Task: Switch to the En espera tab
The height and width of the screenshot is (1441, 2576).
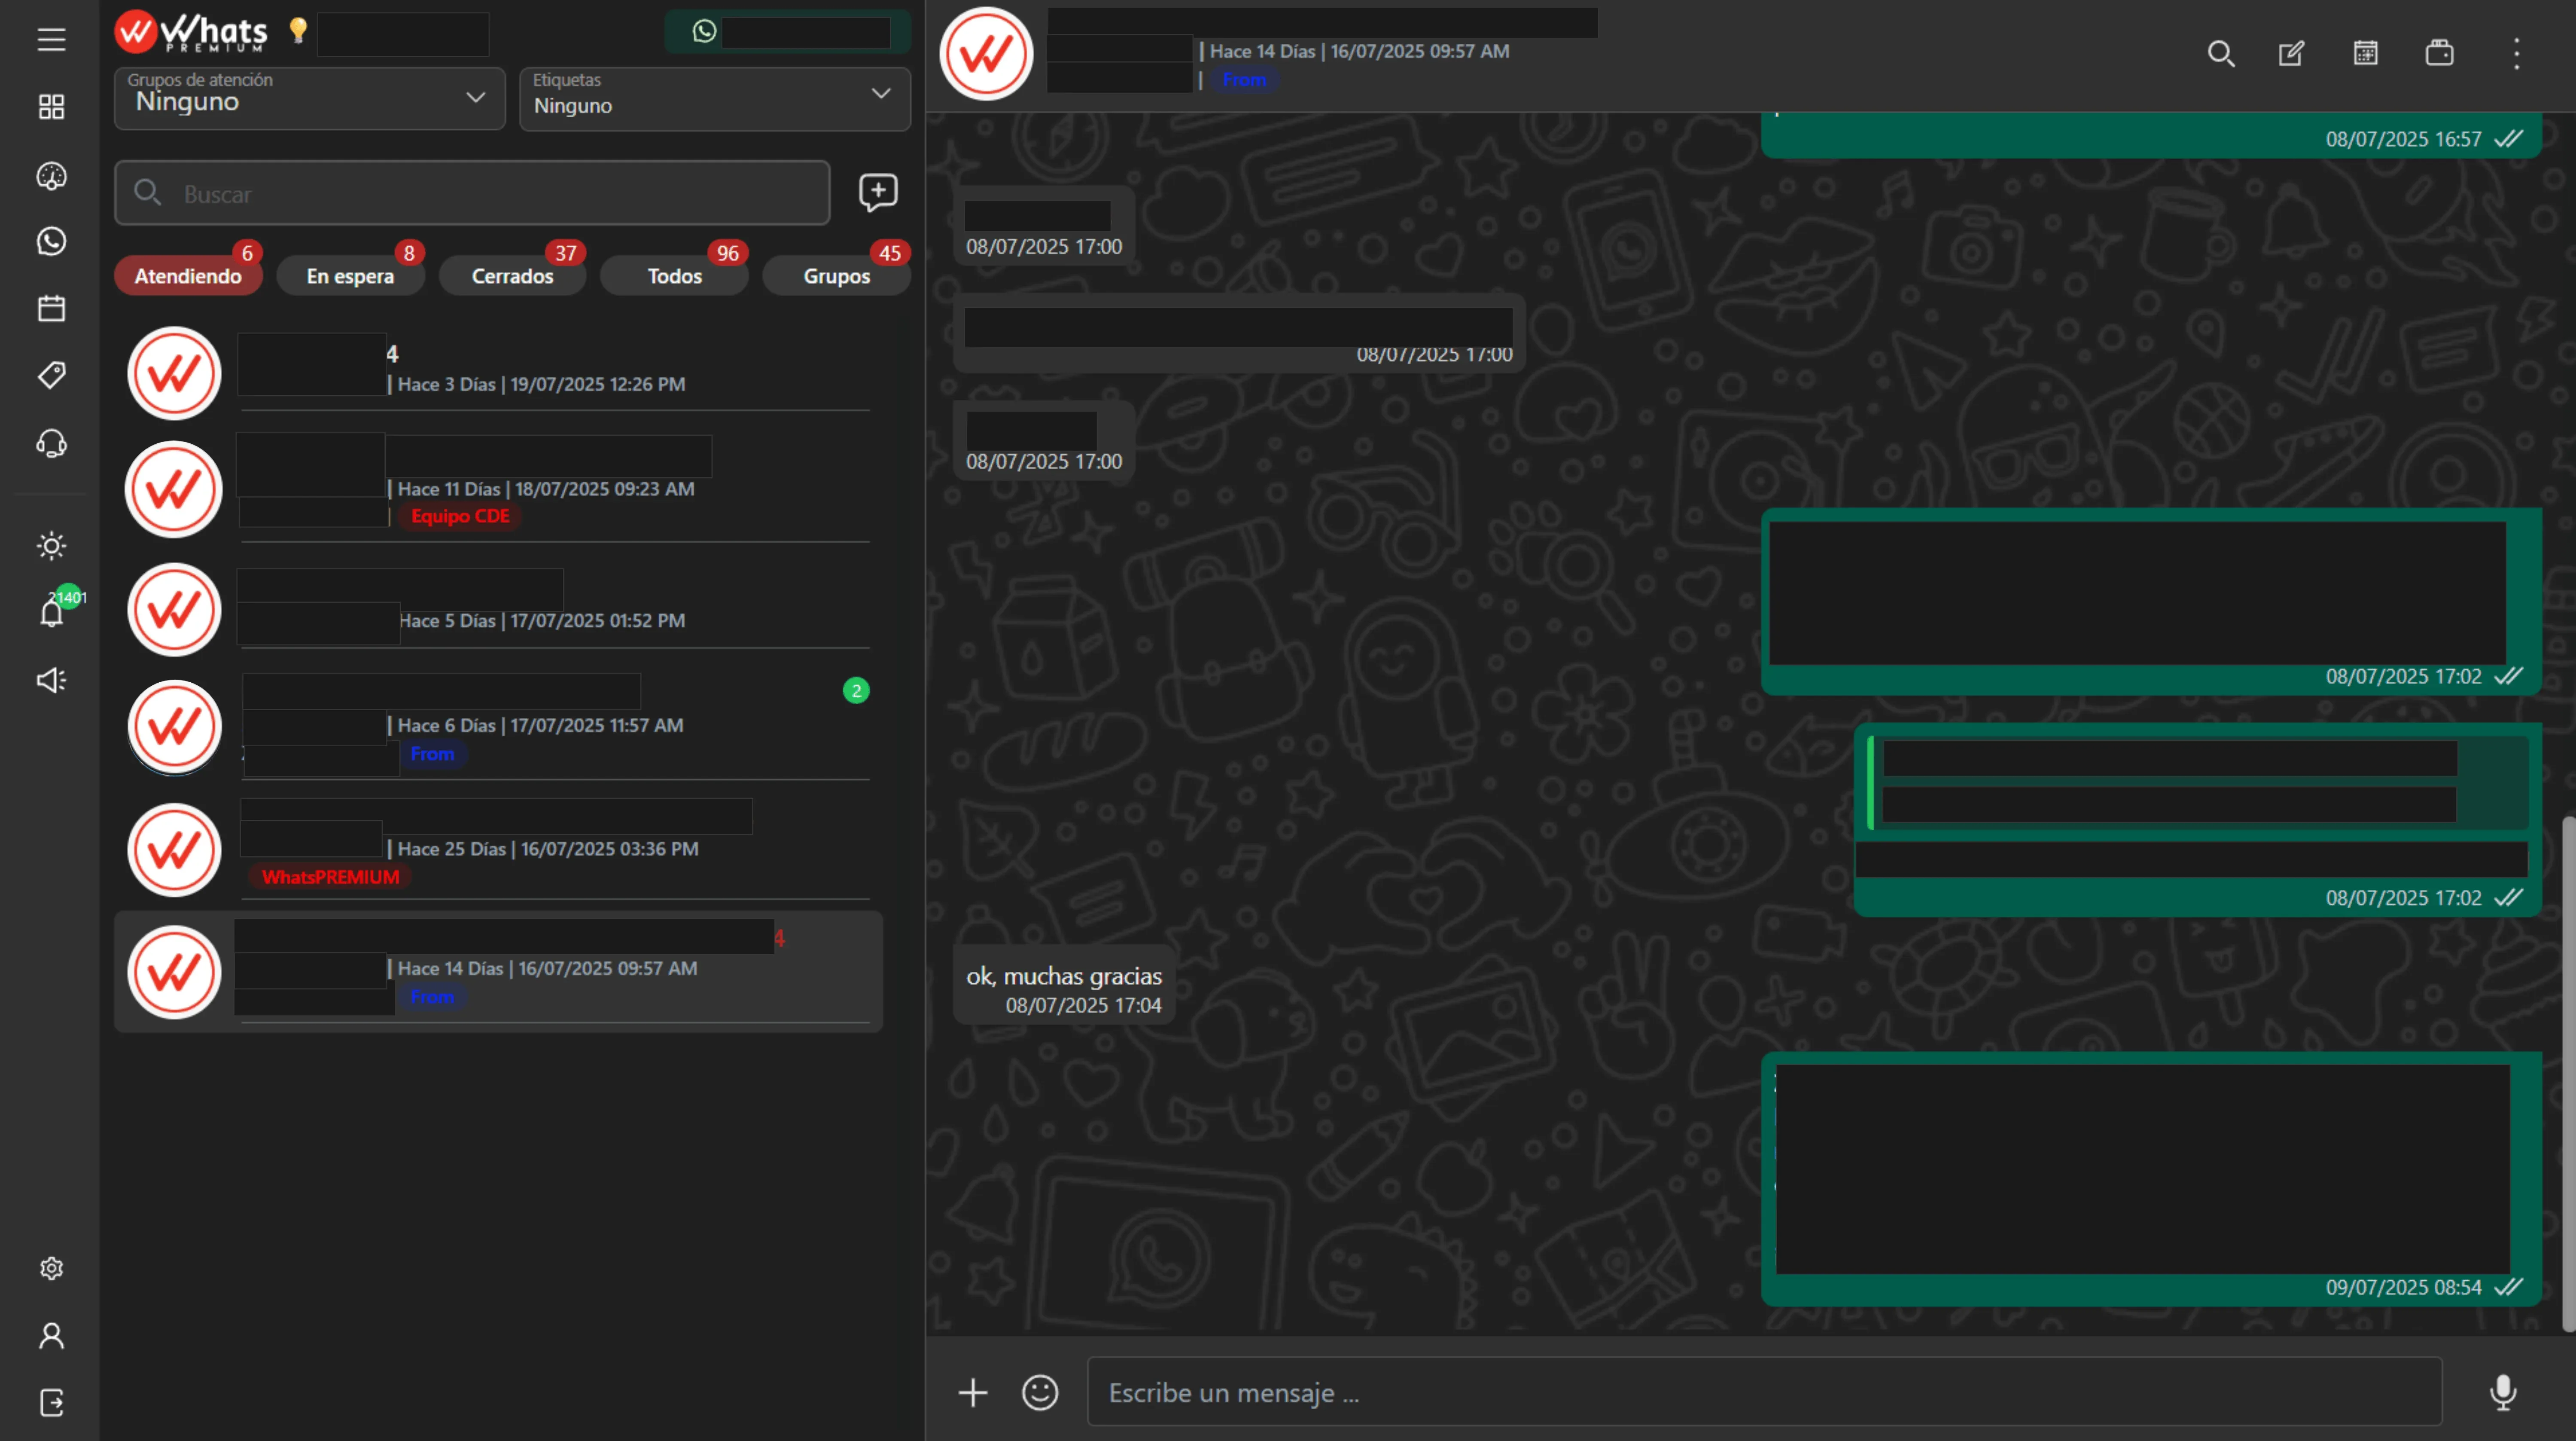Action: point(350,276)
